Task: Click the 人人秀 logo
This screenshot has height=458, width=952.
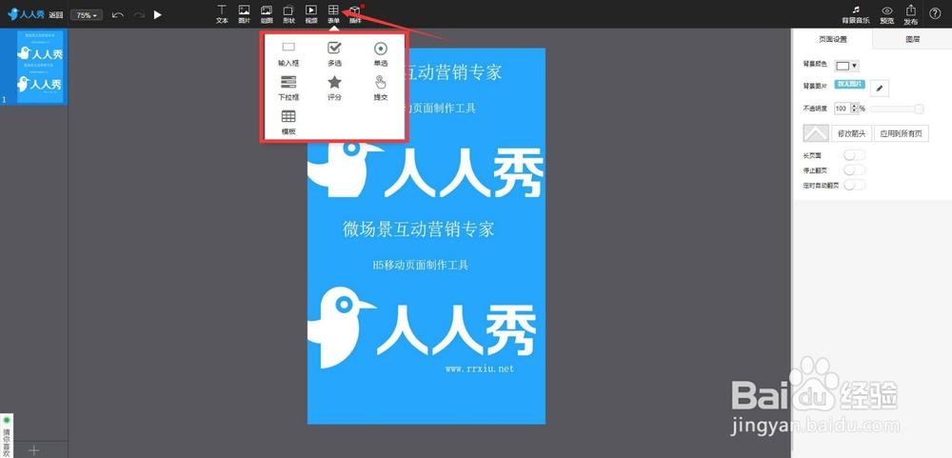Action: point(26,14)
